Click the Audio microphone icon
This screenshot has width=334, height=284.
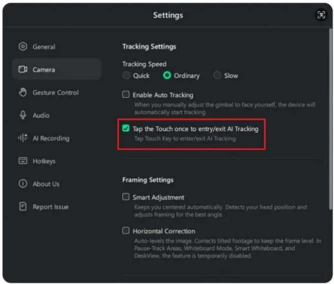pyautogui.click(x=23, y=115)
